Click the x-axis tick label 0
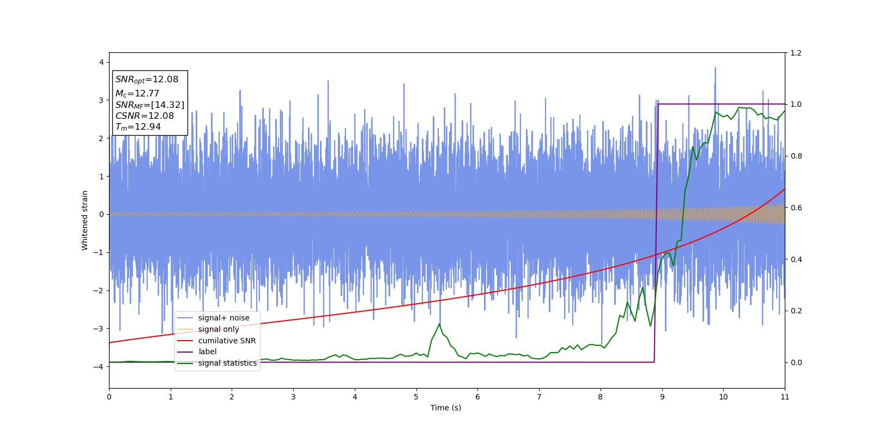Viewport: 872px width, 436px height. (x=109, y=397)
